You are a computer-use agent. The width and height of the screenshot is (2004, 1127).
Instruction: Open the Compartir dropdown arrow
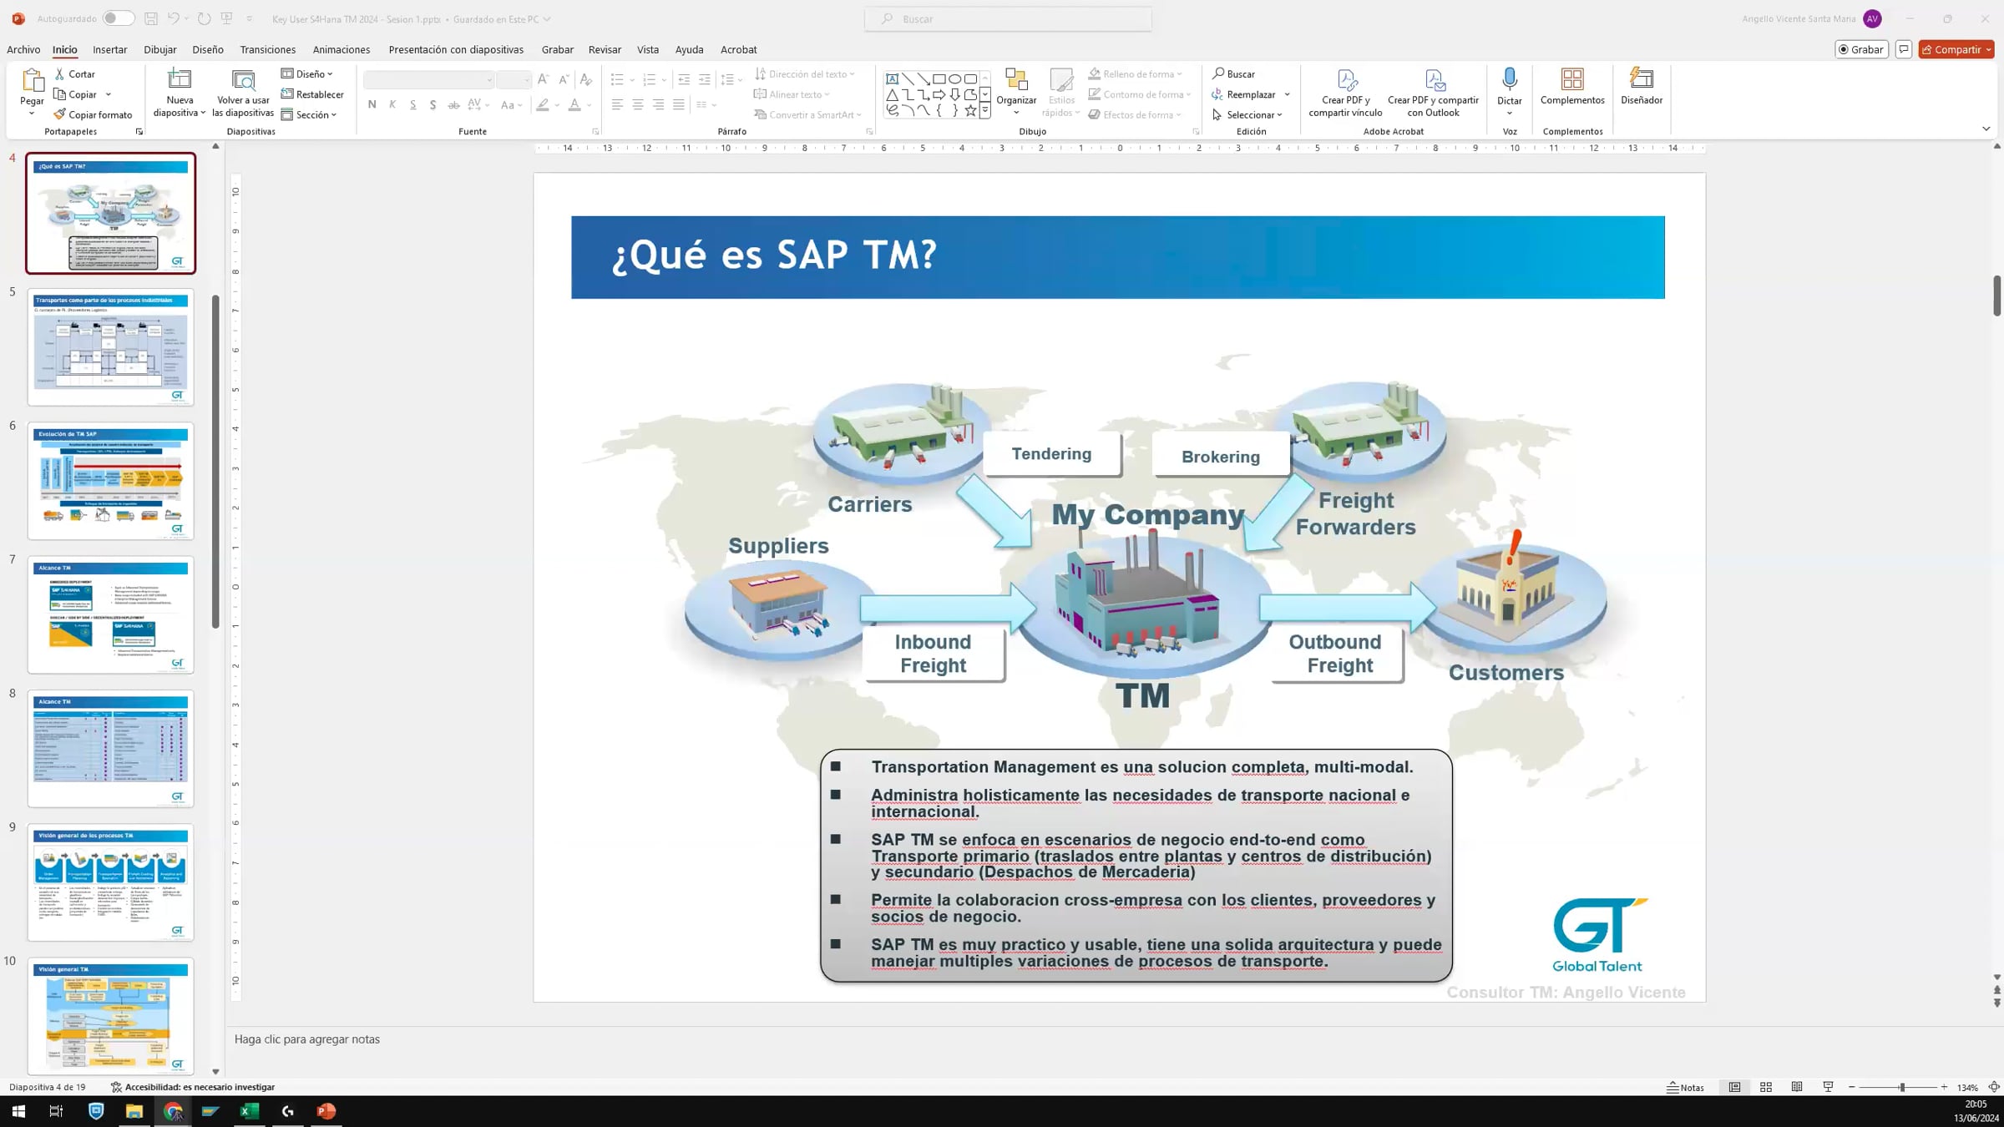1989,49
